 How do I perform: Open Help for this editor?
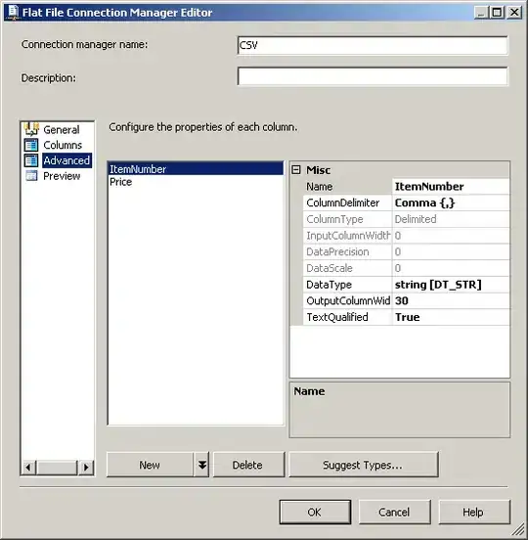click(x=474, y=512)
